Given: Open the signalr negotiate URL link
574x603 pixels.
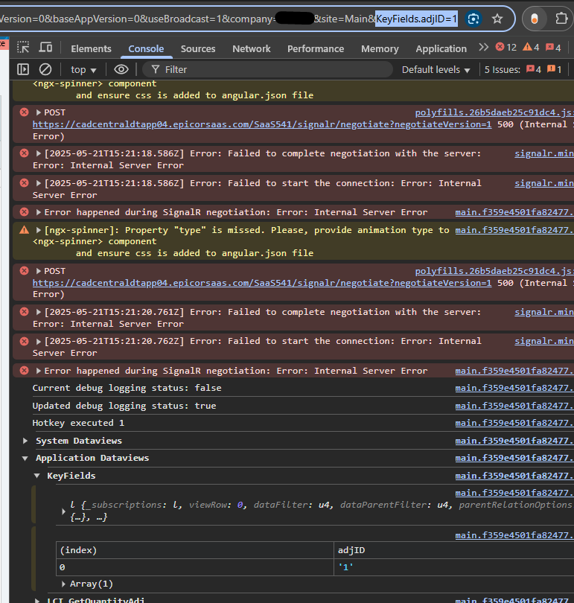Looking at the screenshot, I should (x=261, y=124).
